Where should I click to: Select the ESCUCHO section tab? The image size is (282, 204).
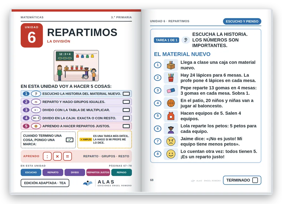coord(31,172)
